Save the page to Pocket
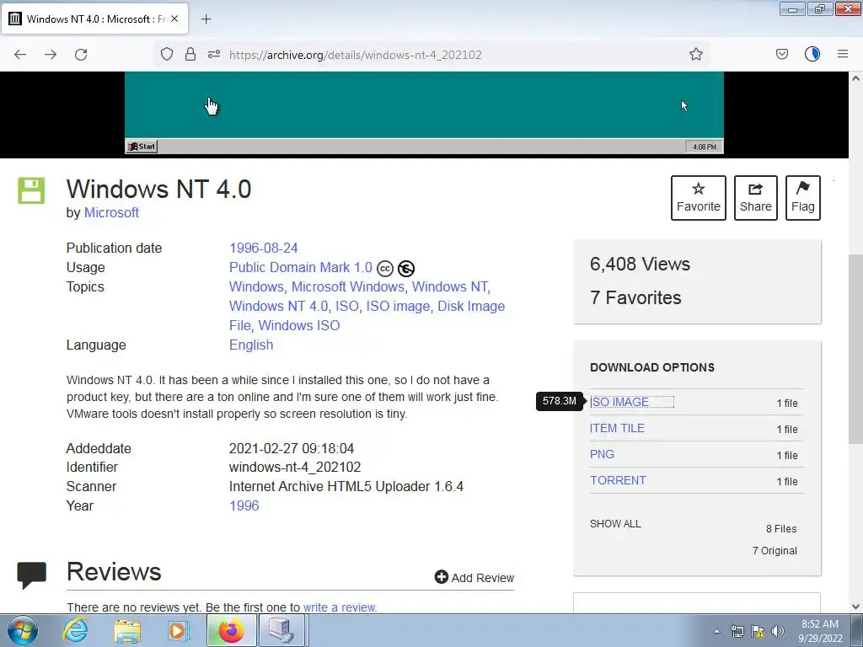This screenshot has height=647, width=863. 781,54
